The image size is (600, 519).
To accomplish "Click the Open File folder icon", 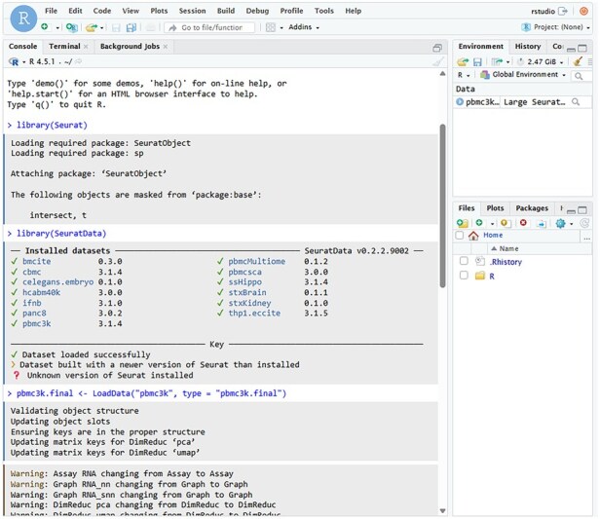I will [92, 27].
